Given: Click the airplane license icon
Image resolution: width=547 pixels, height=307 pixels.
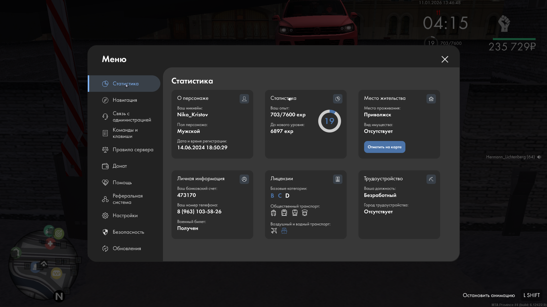Looking at the screenshot, I should click(x=274, y=231).
